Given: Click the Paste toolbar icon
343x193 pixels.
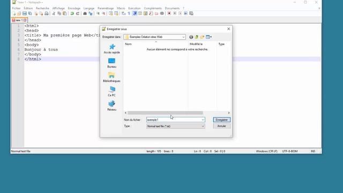Looking at the screenshot, I should (65, 13).
